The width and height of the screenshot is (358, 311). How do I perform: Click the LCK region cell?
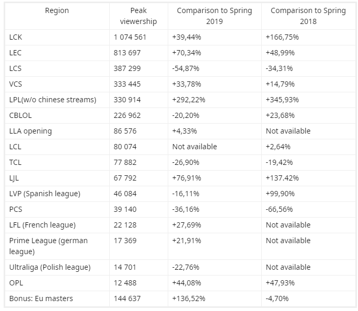16,37
